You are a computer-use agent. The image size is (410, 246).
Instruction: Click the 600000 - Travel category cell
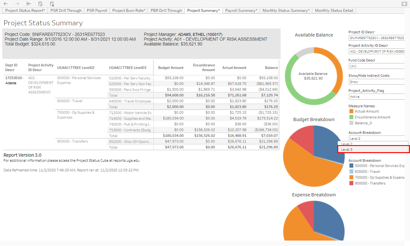(70, 101)
